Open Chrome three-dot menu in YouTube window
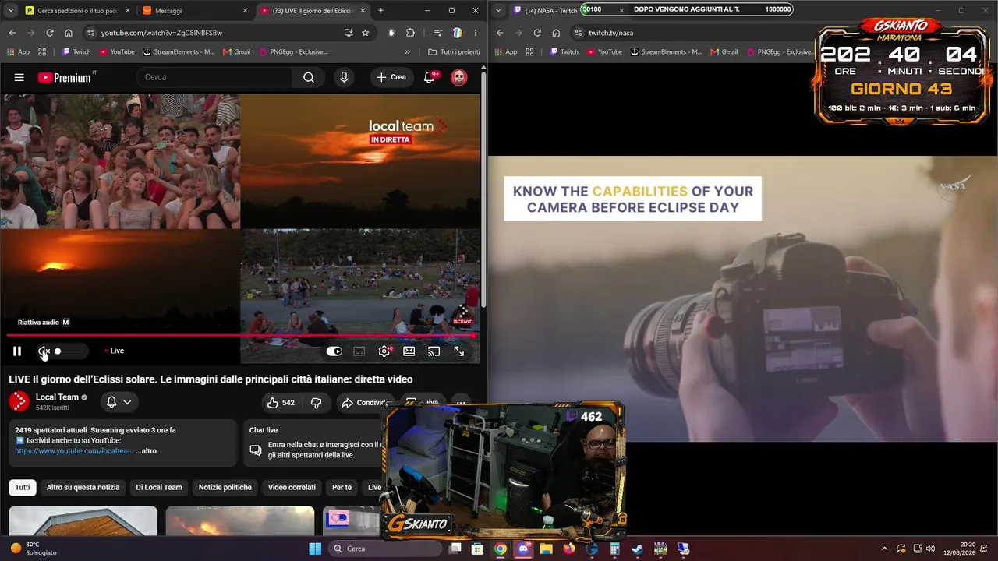The height and width of the screenshot is (561, 998). tap(476, 33)
